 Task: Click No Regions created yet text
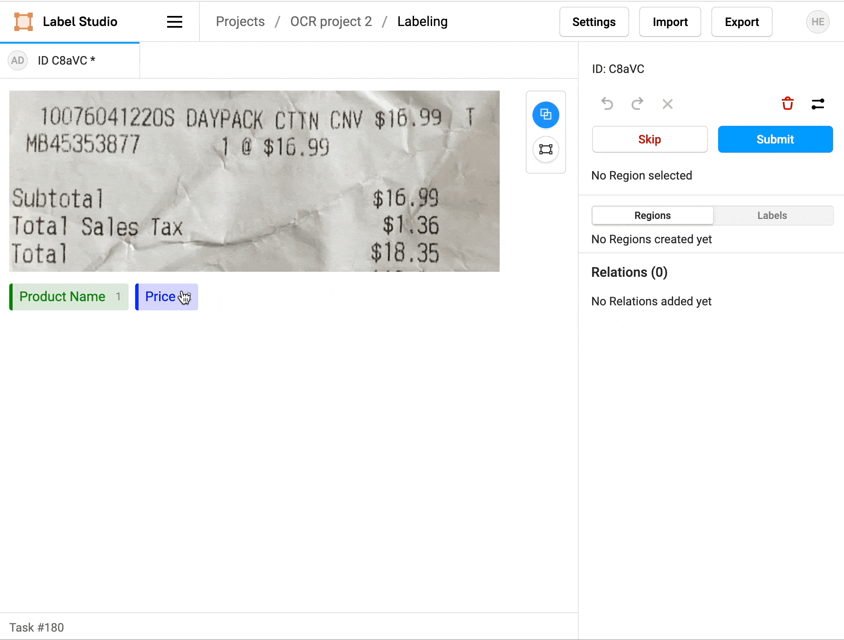[652, 239]
